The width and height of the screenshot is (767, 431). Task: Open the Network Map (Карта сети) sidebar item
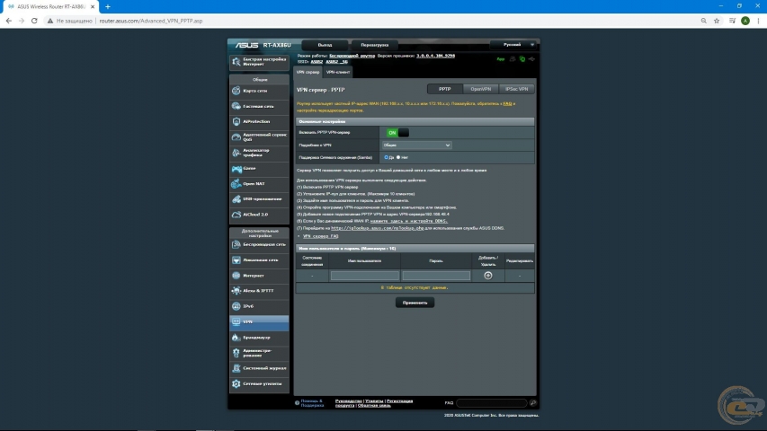[259, 91]
